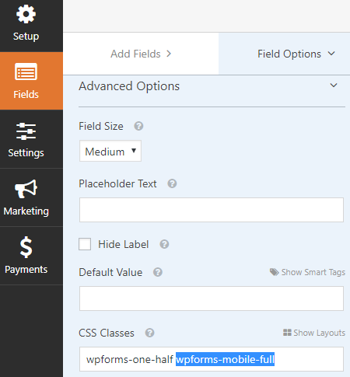Viewport: 350px width, 377px height.
Task: Switch to the Field Options tab
Action: [285, 54]
